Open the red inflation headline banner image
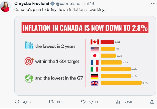This screenshot has width=157, height=109. coord(85,28)
